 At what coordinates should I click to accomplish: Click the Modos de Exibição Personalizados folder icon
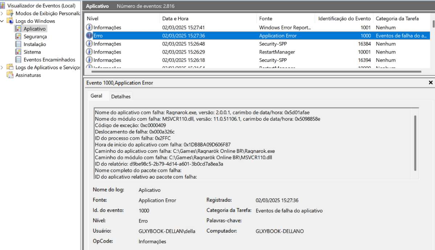point(10,13)
